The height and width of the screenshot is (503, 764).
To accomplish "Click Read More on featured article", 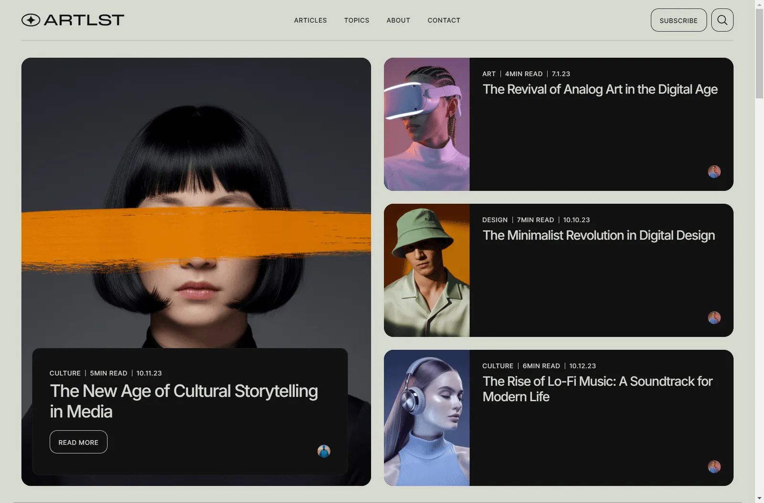I will [78, 442].
